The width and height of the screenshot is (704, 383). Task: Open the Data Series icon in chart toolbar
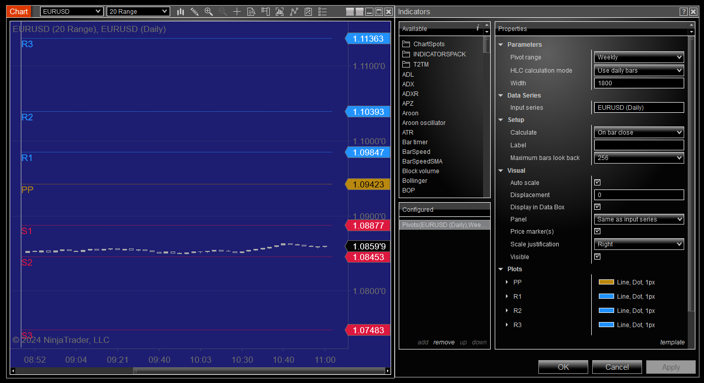tap(279, 11)
